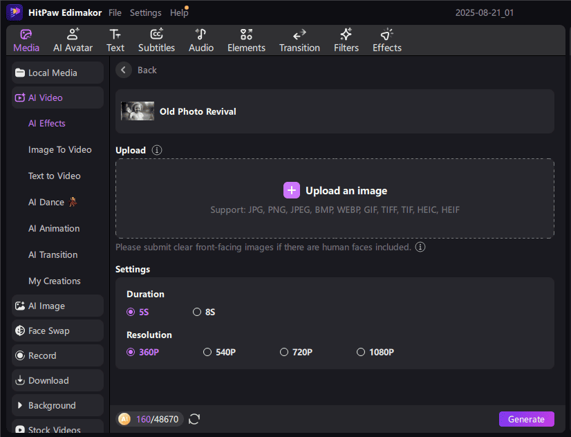
Task: Click the AI credits coin icon
Action: (124, 419)
